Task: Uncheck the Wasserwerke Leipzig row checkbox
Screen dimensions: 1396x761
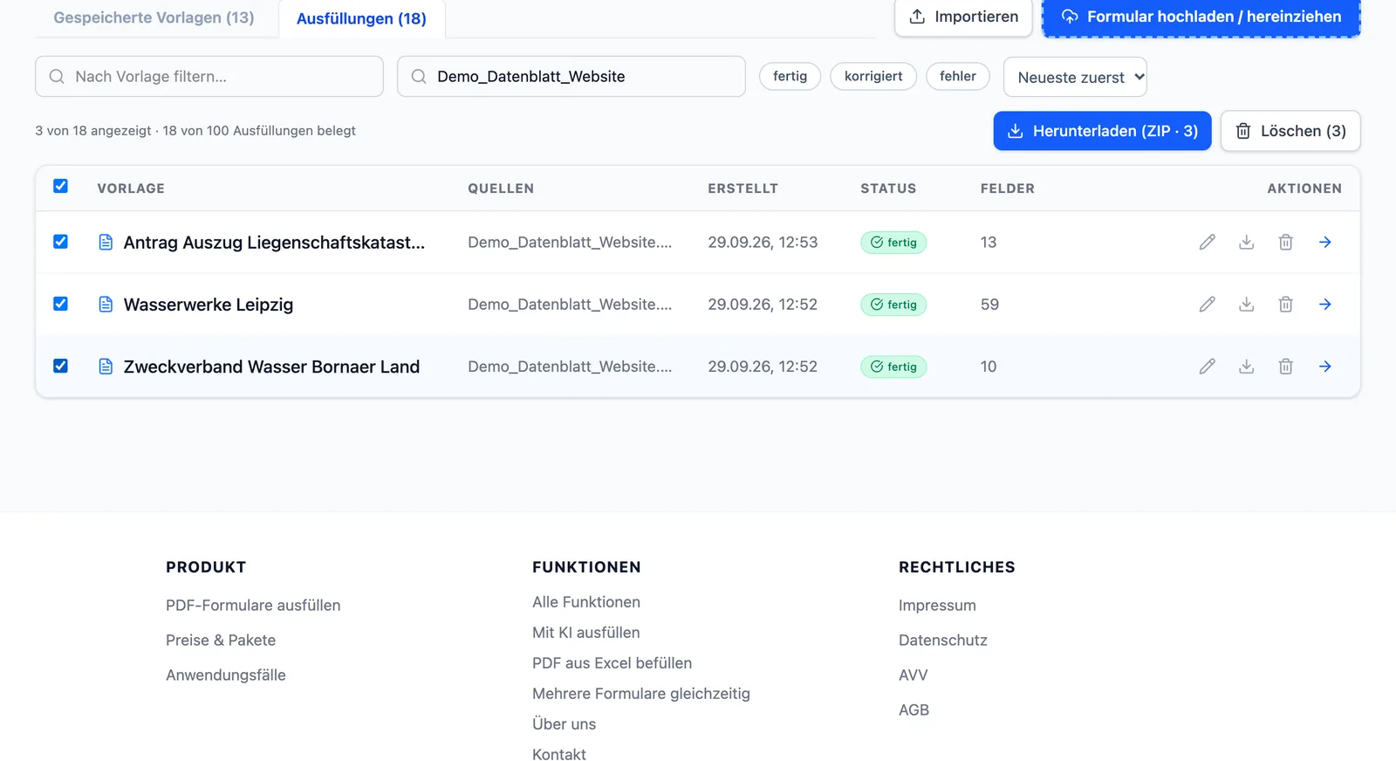Action: coord(60,304)
